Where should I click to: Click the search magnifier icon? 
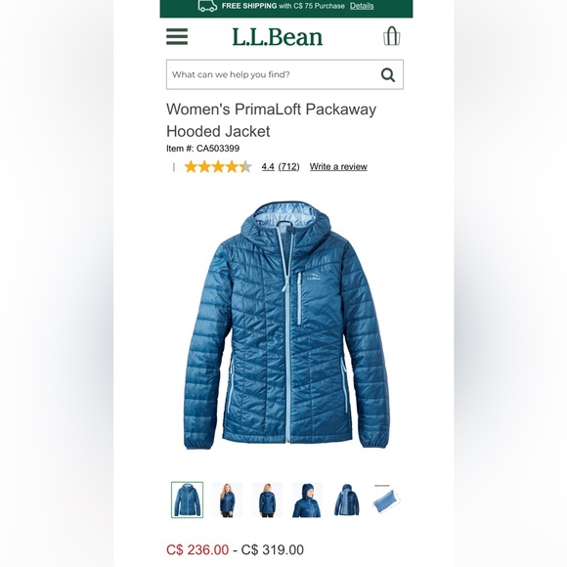click(x=388, y=75)
